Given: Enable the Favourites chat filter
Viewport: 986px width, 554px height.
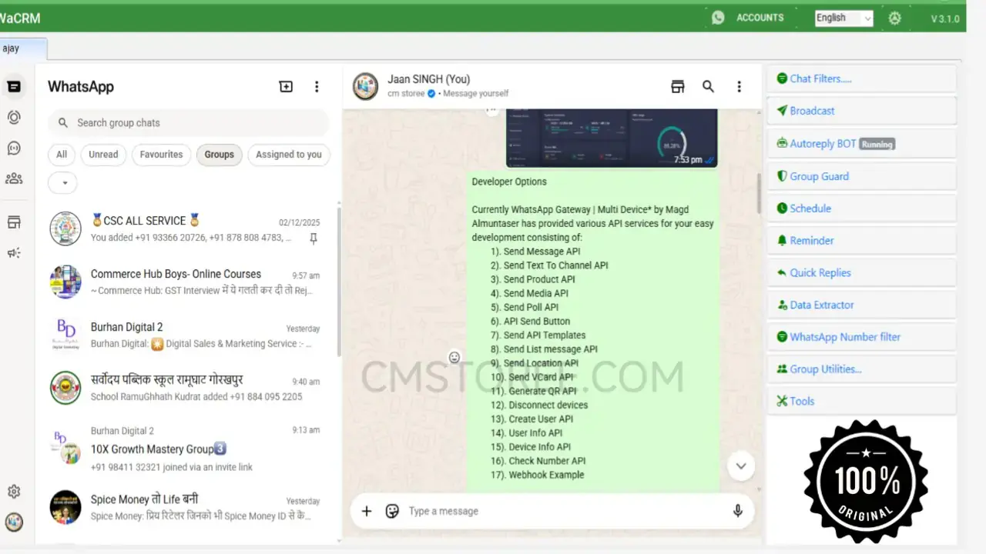Looking at the screenshot, I should coord(161,155).
